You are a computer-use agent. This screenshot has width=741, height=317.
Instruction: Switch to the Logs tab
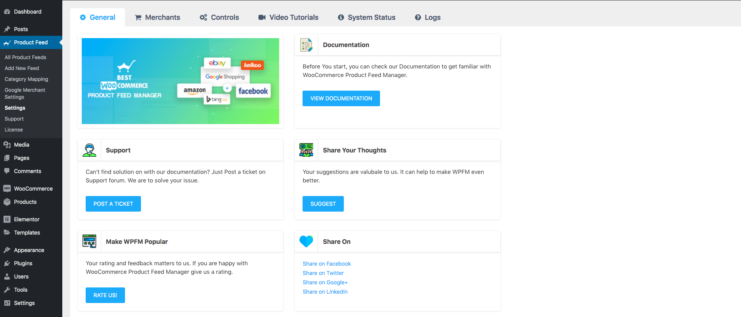pos(428,18)
